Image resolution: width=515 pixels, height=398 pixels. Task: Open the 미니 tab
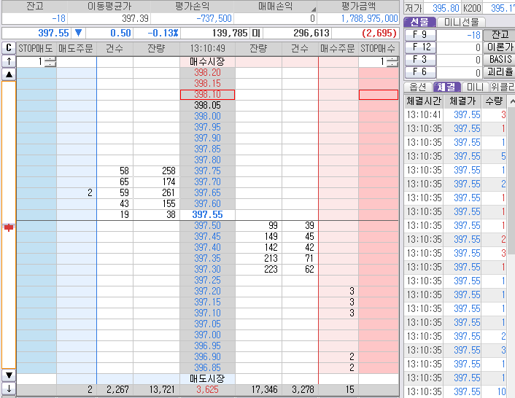click(x=475, y=87)
